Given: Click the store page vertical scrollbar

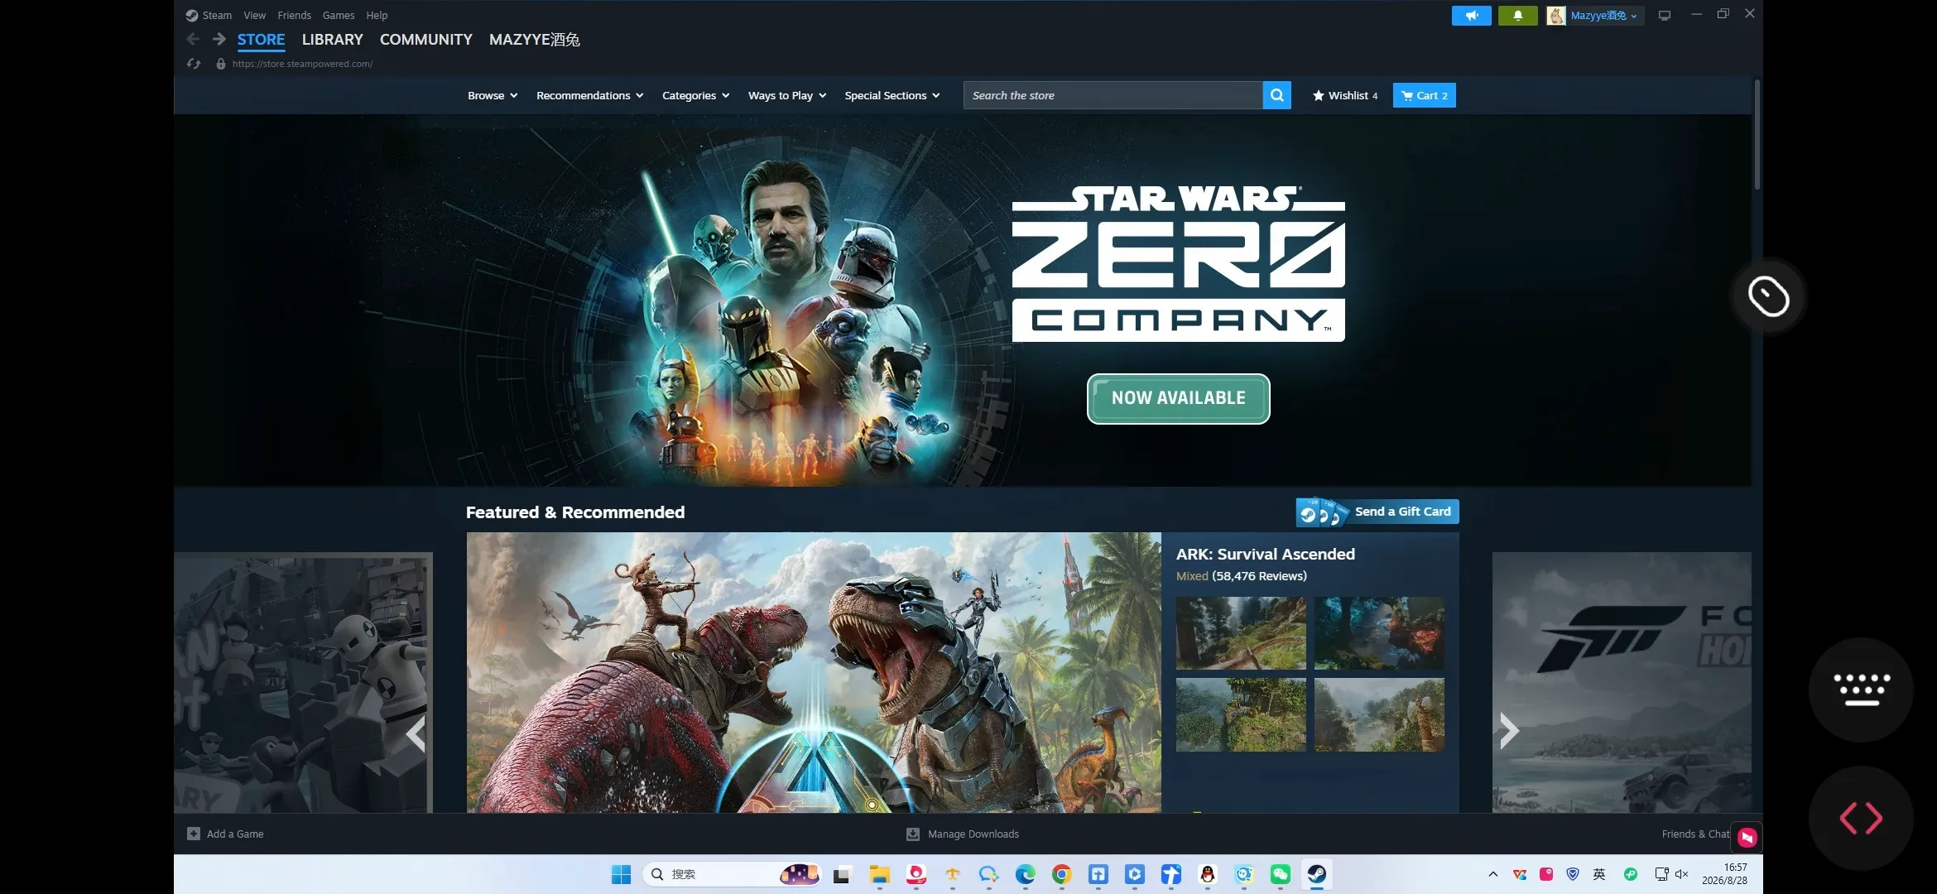Looking at the screenshot, I should pyautogui.click(x=1757, y=135).
